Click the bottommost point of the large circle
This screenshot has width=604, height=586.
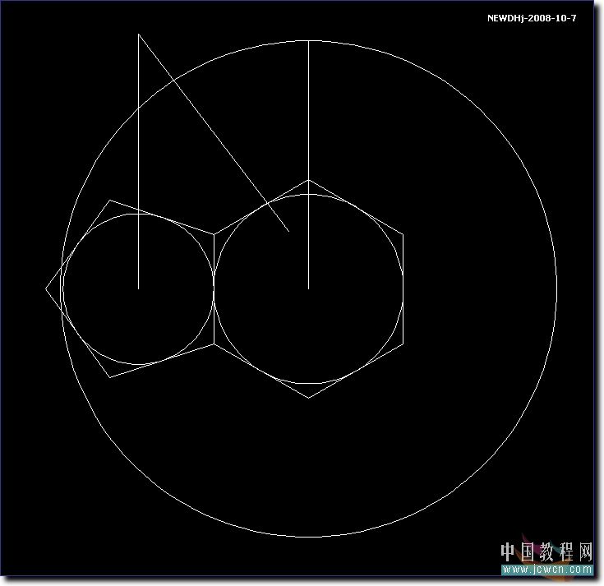[309, 538]
